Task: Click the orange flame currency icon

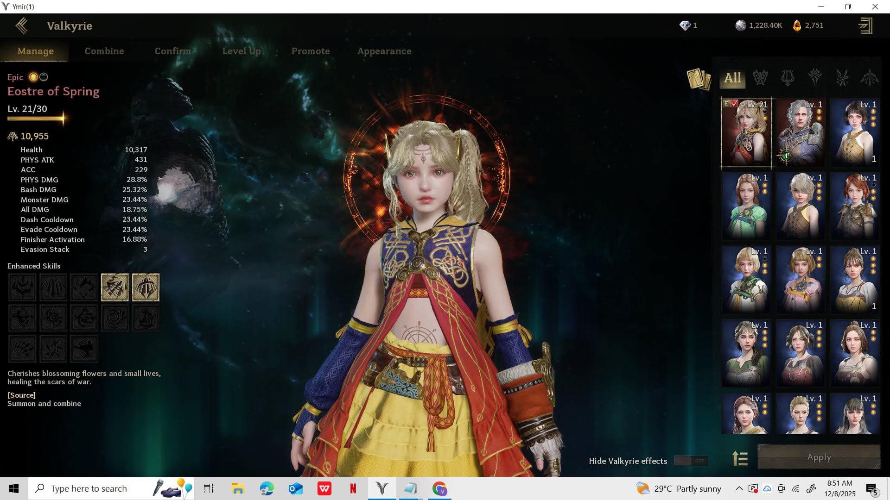Action: [797, 25]
